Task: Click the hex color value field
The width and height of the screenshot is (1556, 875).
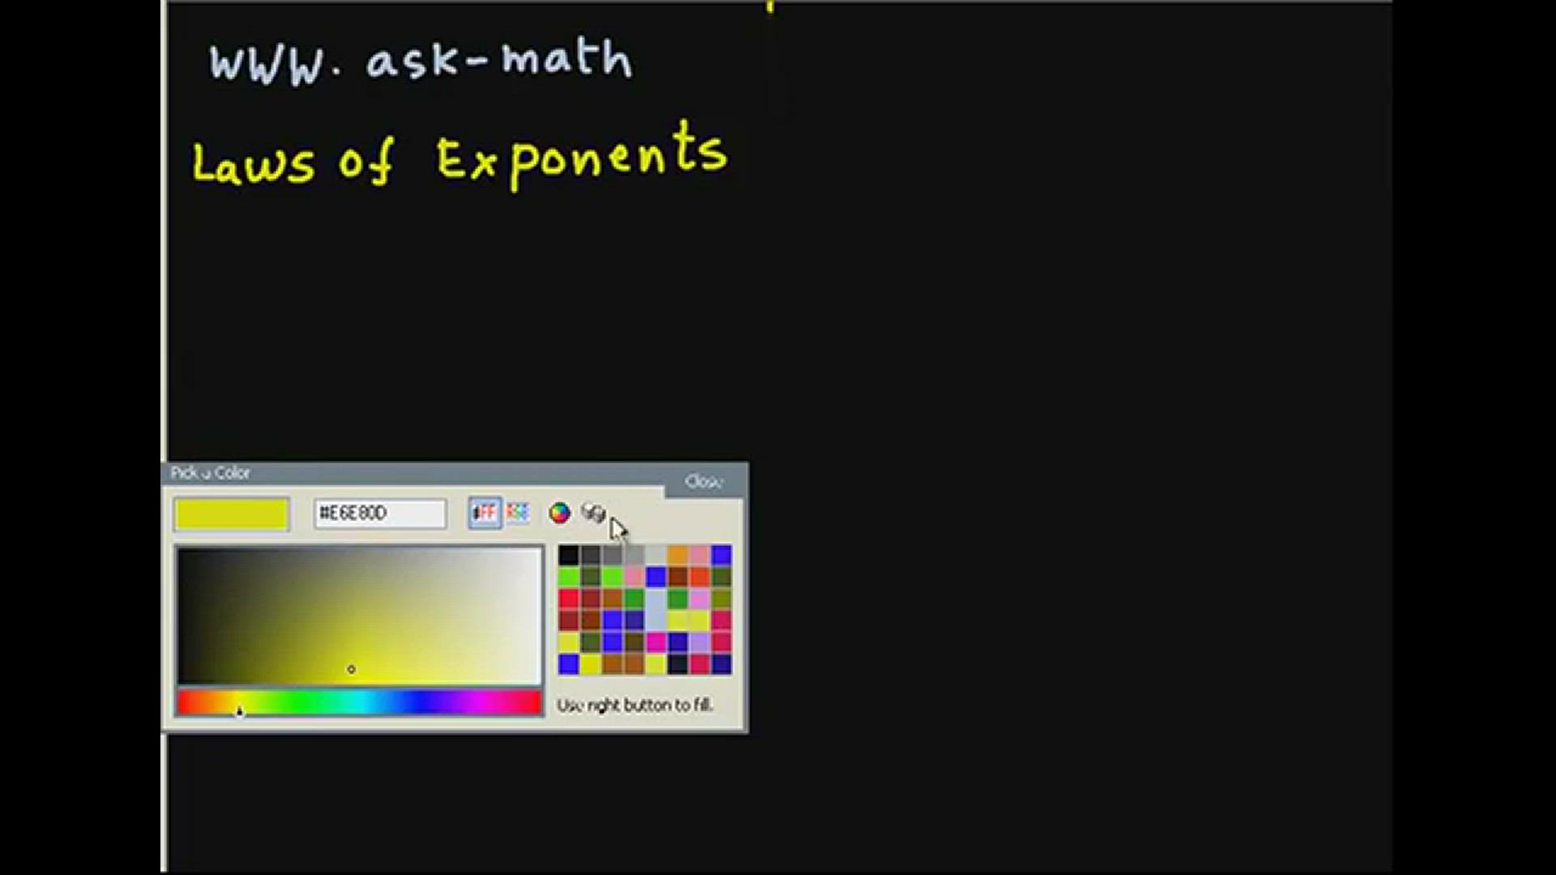Action: point(379,514)
